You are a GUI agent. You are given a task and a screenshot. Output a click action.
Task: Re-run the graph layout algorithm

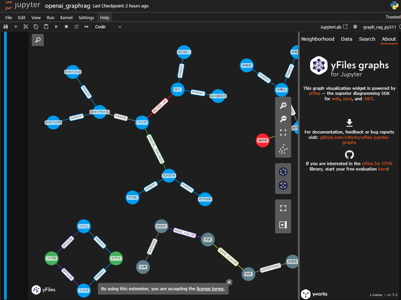(x=283, y=149)
